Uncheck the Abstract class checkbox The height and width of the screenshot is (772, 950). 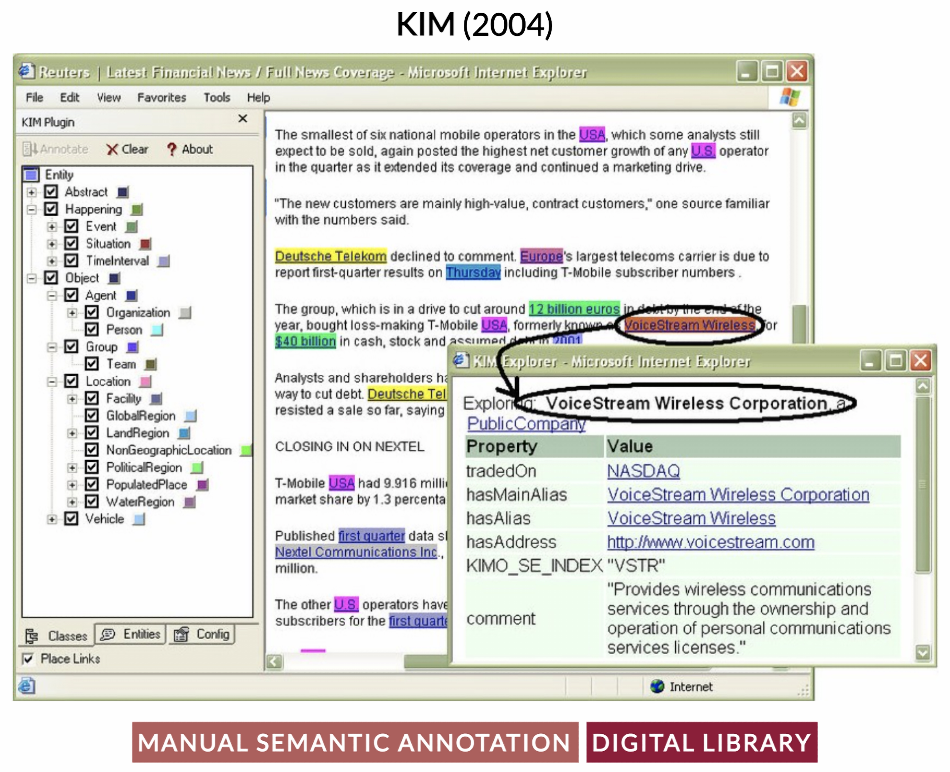(51, 192)
